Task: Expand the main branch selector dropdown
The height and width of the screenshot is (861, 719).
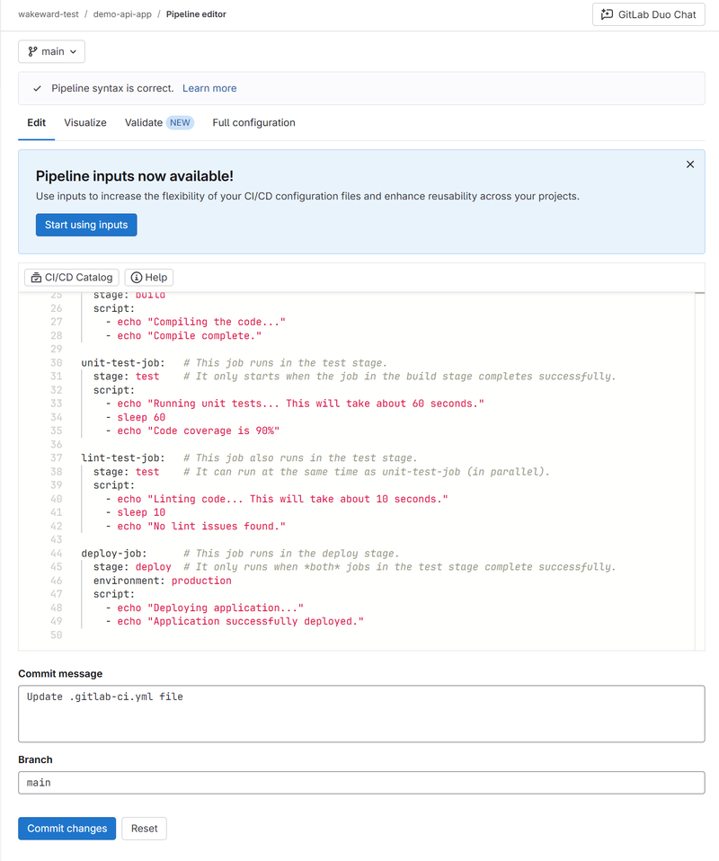Action: pyautogui.click(x=51, y=52)
